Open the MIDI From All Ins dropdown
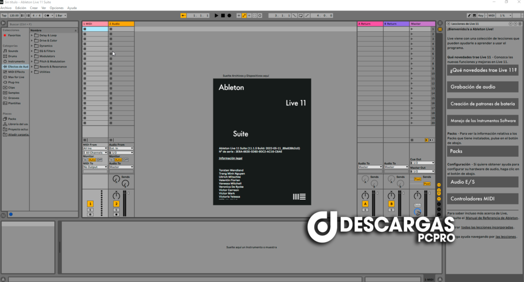Viewport: 524px width, 282px height. (x=95, y=148)
